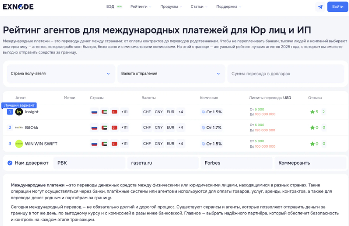Click the star rating icon for Insight

tap(312, 112)
